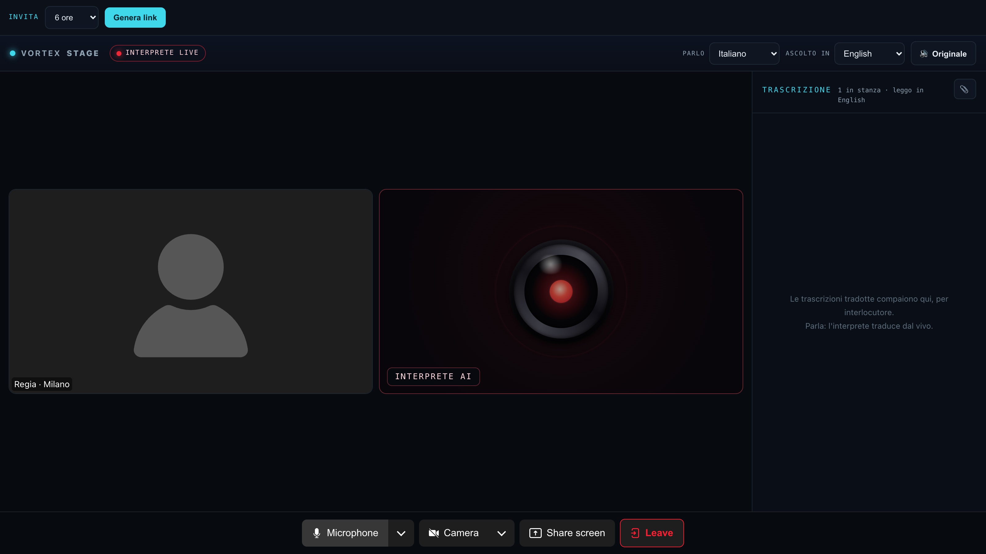The width and height of the screenshot is (986, 554).
Task: Click the paperclip attachment icon in transcription panel
Action: pyautogui.click(x=964, y=90)
